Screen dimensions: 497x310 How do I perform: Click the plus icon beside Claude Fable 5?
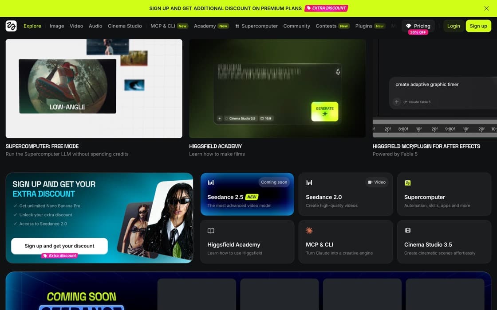pyautogui.click(x=397, y=102)
